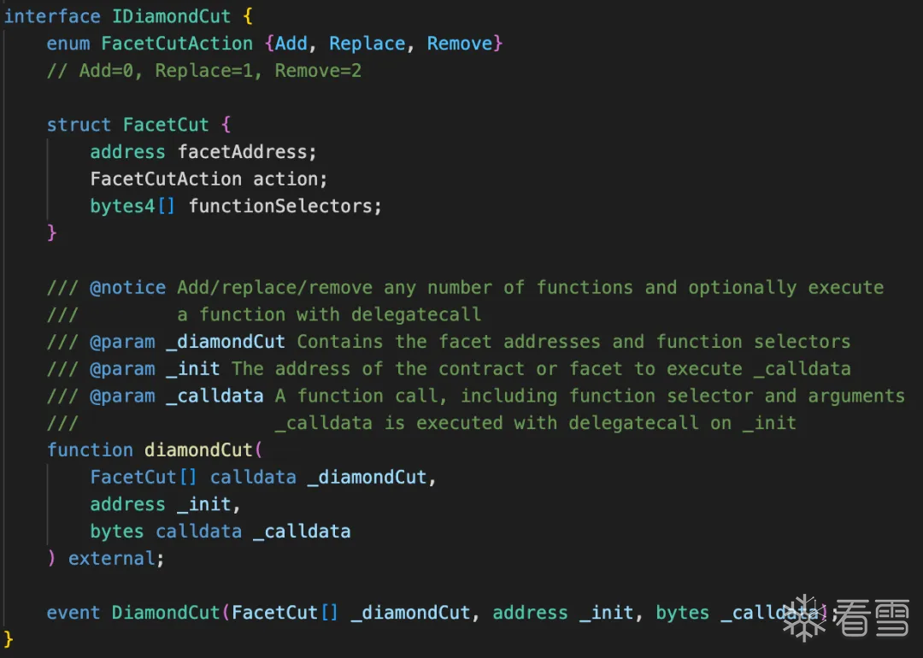Viewport: 923px width, 658px height.
Task: Click the external keyword
Action: [112, 558]
